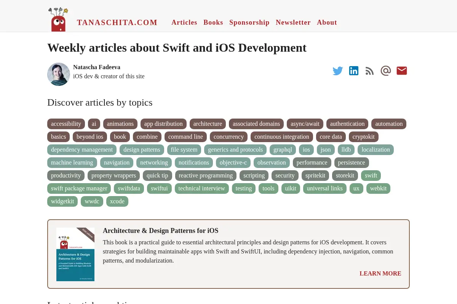Screen dimensions: 457x304
Task: Select the graphql tag
Action: click(283, 150)
